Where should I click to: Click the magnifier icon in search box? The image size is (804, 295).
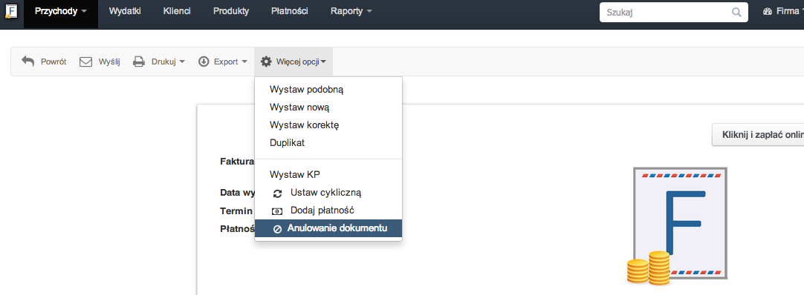point(736,12)
